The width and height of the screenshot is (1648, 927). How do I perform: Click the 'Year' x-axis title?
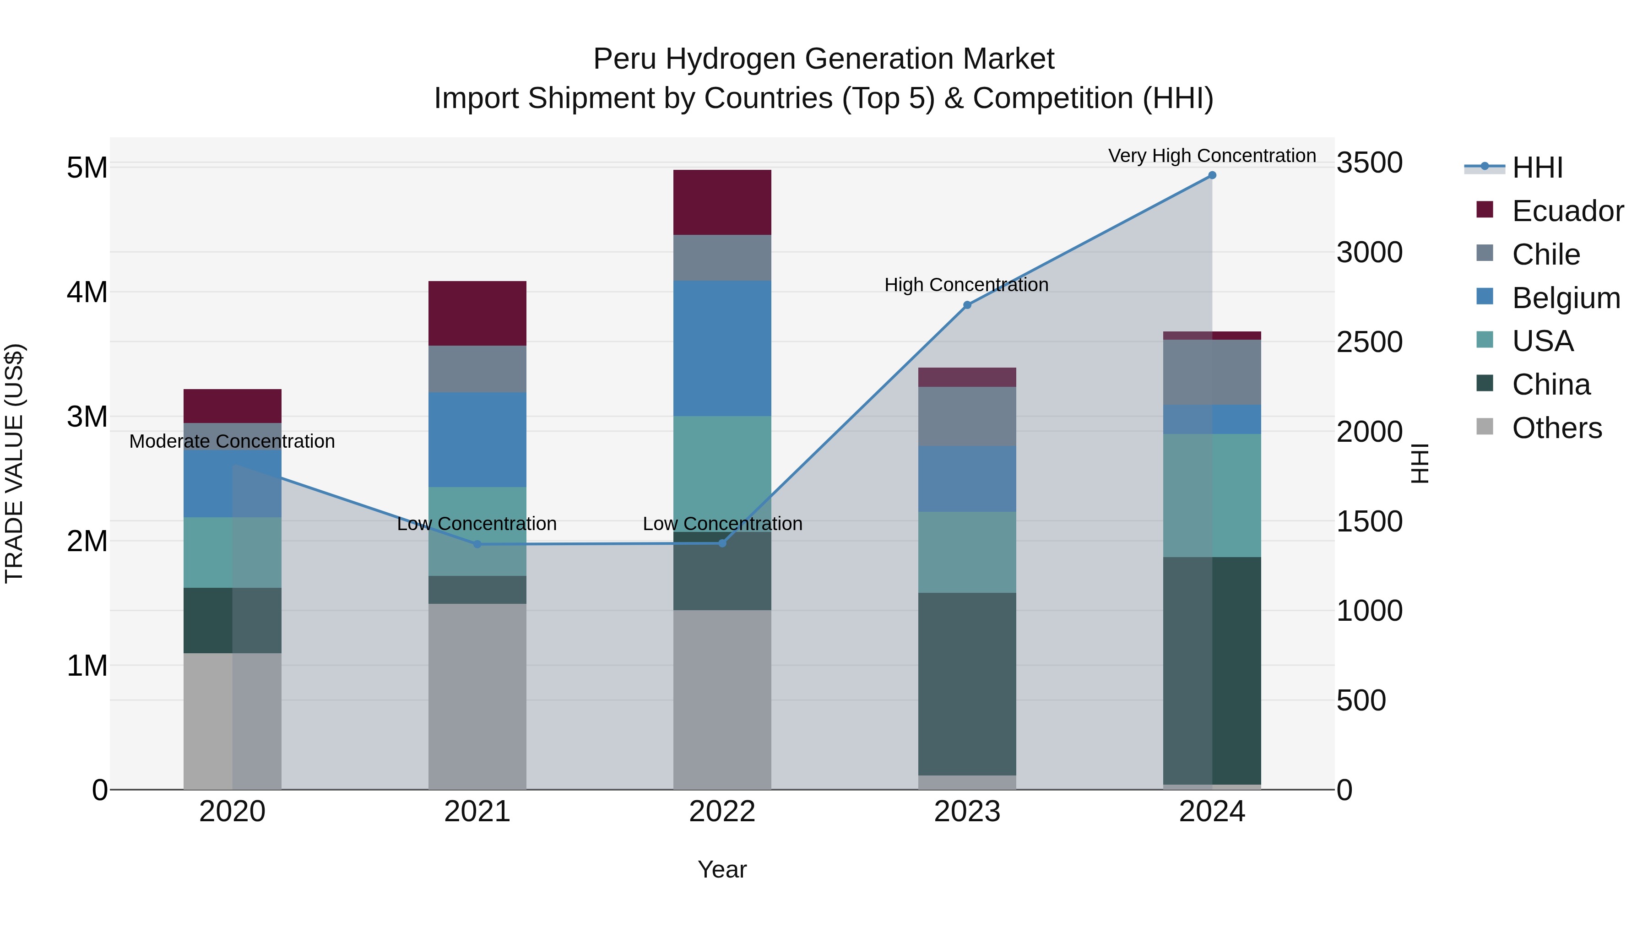point(722,870)
